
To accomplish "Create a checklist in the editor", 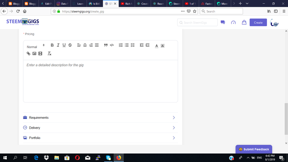I will click(x=133, y=45).
